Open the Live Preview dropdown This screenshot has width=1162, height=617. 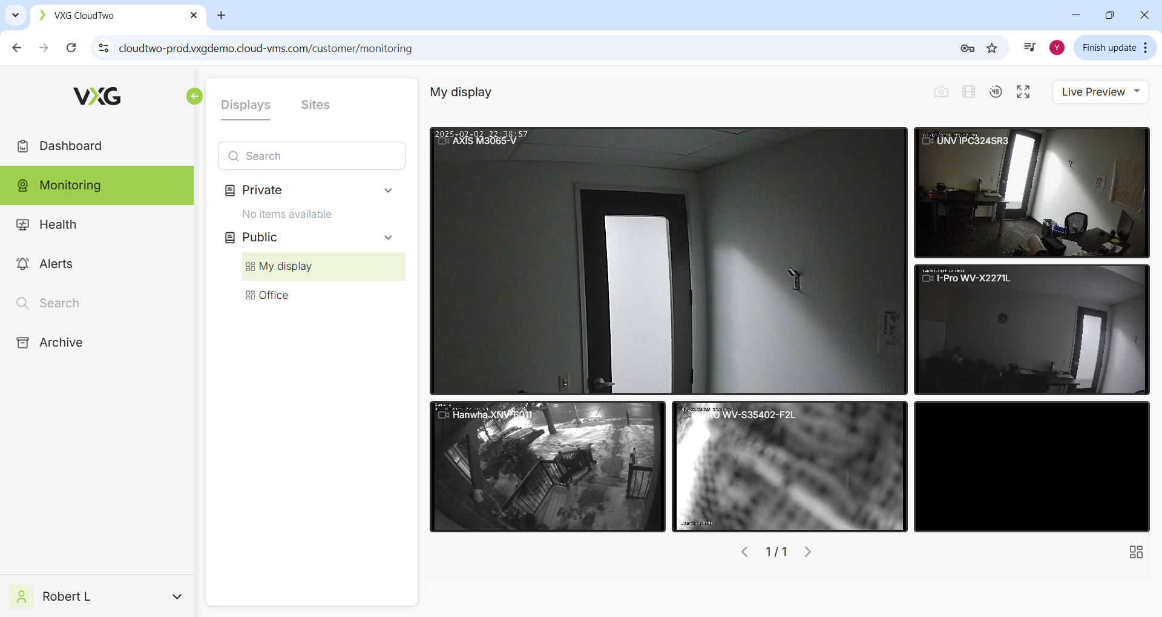(1100, 92)
